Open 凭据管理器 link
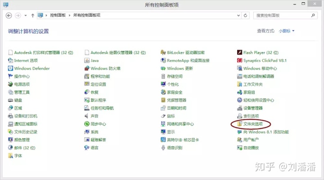Image resolution: width=324 pixels, height=180 pixels. click(x=177, y=100)
